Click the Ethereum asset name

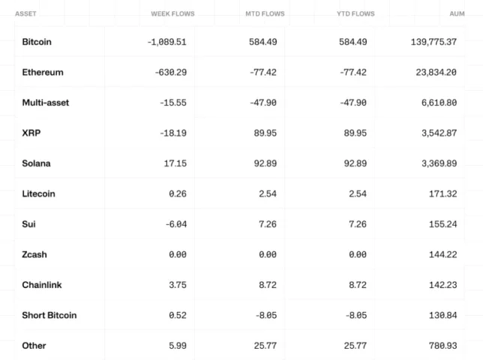coord(43,73)
